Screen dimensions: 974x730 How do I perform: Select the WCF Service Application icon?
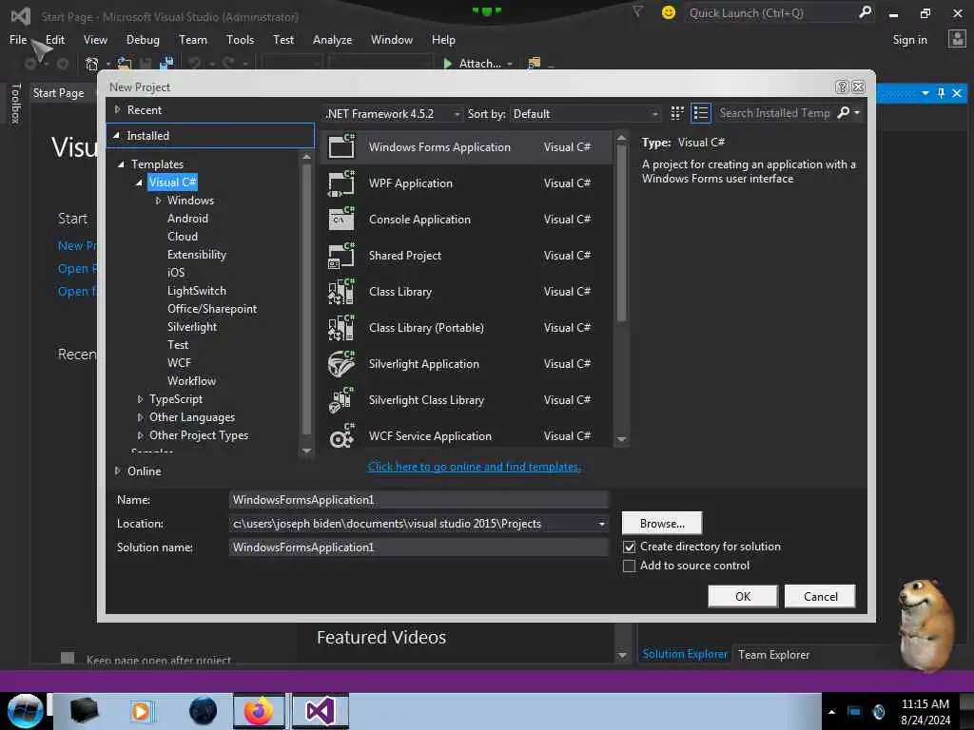pos(341,435)
